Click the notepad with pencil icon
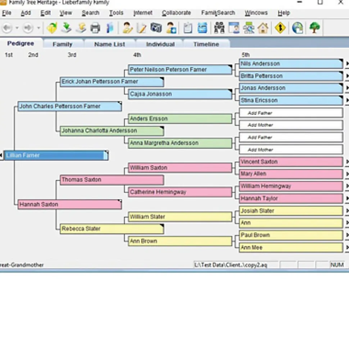This screenshot has width=349, height=349. (x=142, y=28)
